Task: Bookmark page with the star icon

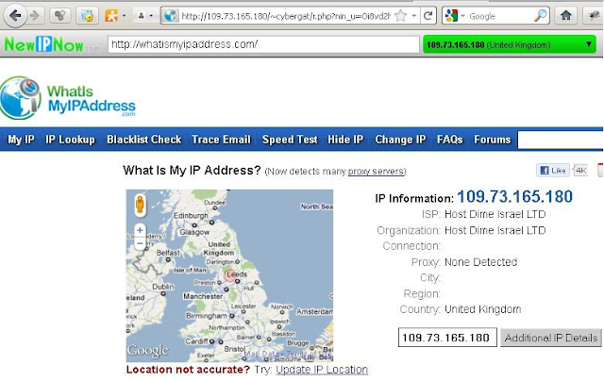Action: [x=400, y=16]
